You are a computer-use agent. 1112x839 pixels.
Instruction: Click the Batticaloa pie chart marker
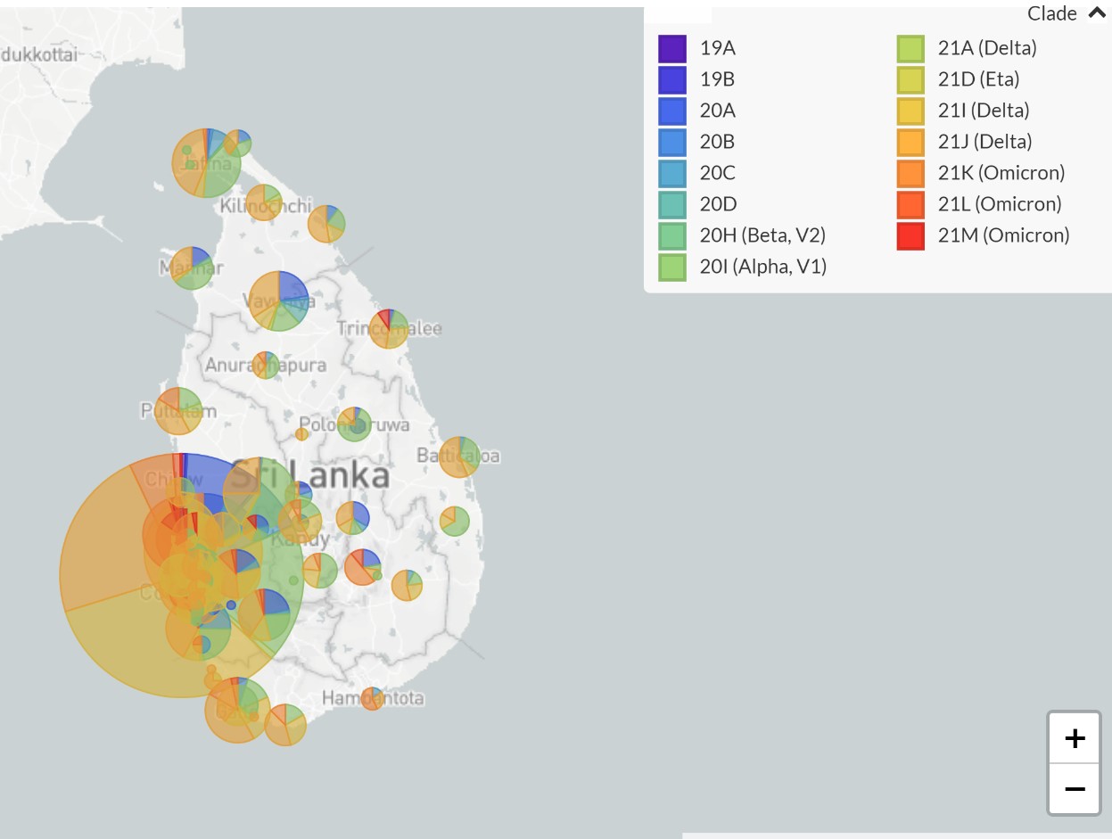pos(459,457)
